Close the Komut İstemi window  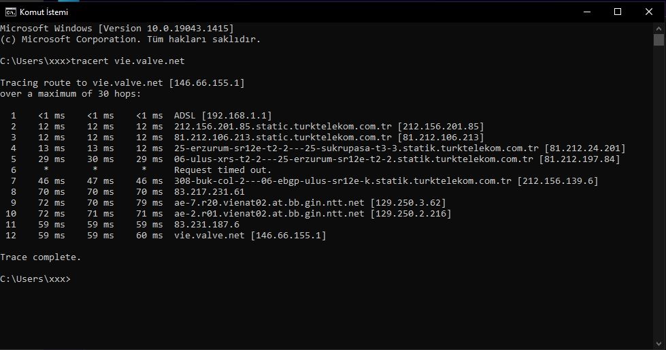[x=648, y=12]
